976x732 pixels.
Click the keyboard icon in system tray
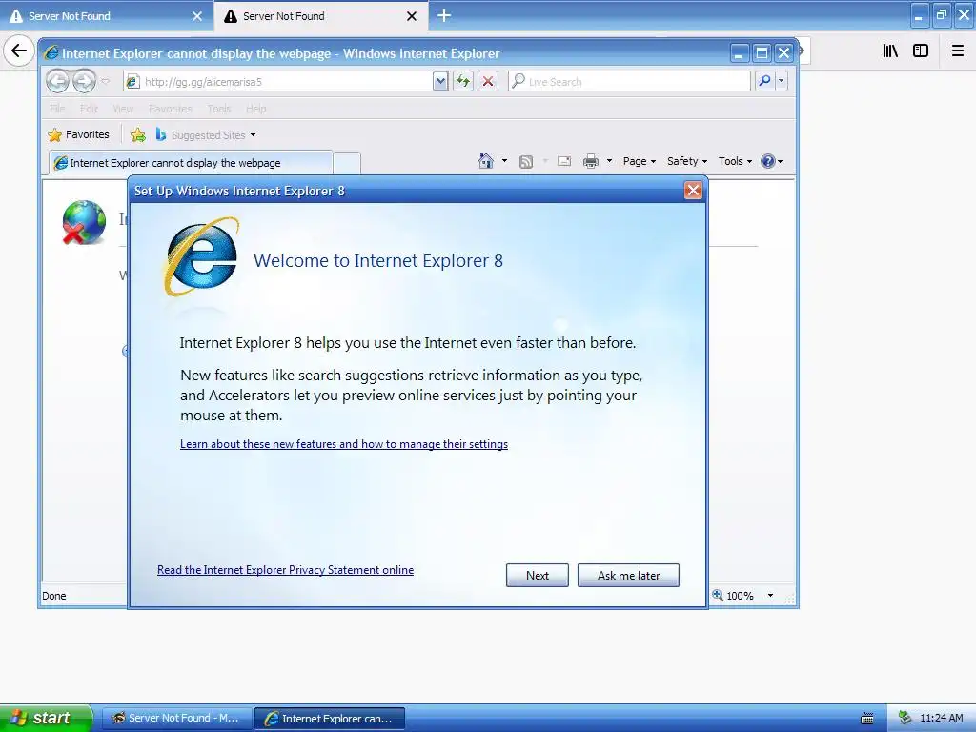pyautogui.click(x=867, y=719)
